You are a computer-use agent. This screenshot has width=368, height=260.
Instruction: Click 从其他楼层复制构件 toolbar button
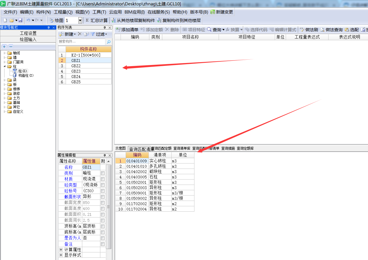click(133, 21)
